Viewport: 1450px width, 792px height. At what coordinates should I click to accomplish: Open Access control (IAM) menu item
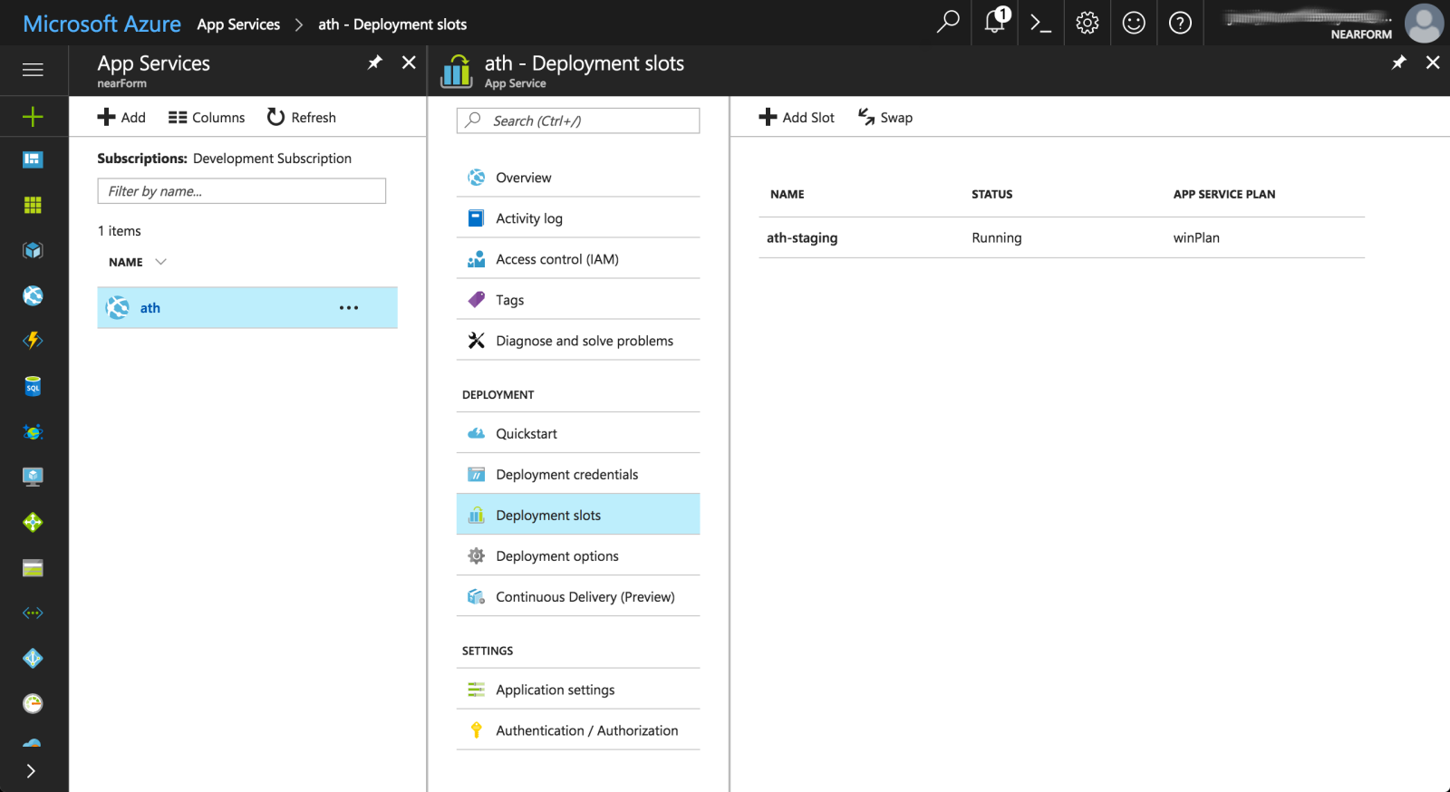[x=578, y=259]
